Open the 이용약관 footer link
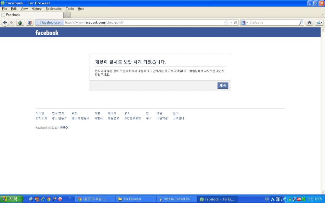Image resolution: width=325 pixels, height=203 pixels. (x=162, y=118)
